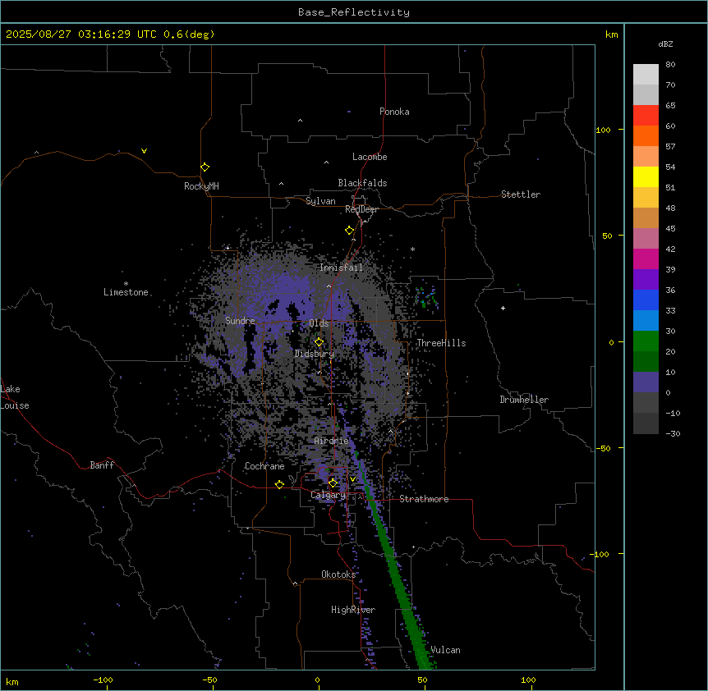Click the RockyMH label

click(x=201, y=186)
